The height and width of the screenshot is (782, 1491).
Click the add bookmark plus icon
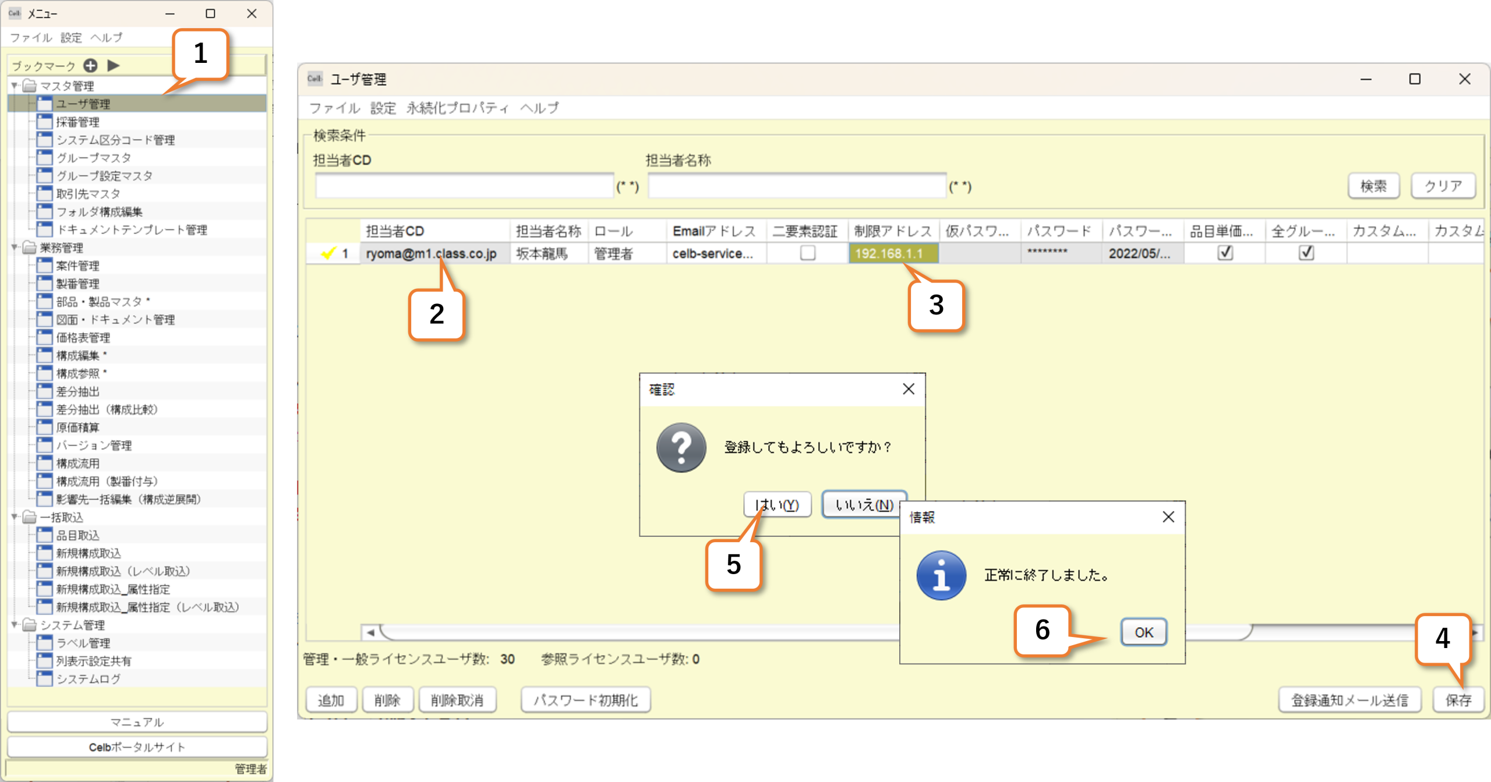90,65
